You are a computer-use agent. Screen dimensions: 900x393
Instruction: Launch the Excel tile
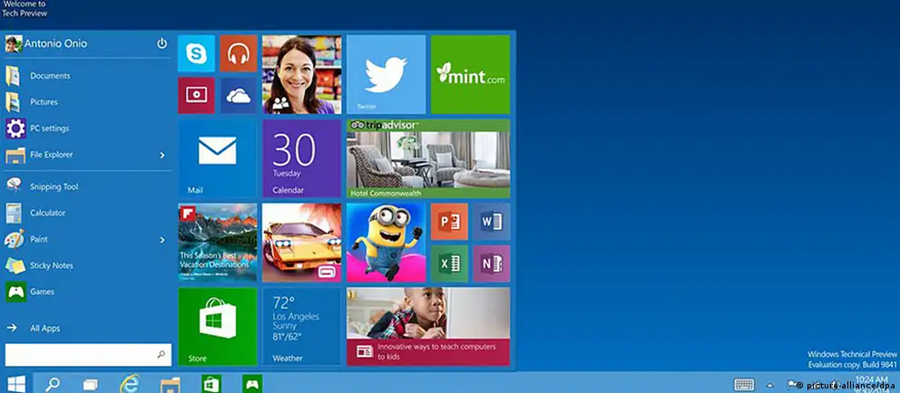[x=449, y=264]
